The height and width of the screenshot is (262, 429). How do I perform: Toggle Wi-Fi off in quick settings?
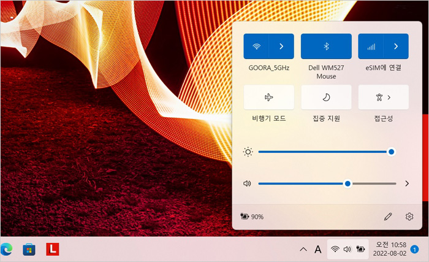[x=256, y=46]
